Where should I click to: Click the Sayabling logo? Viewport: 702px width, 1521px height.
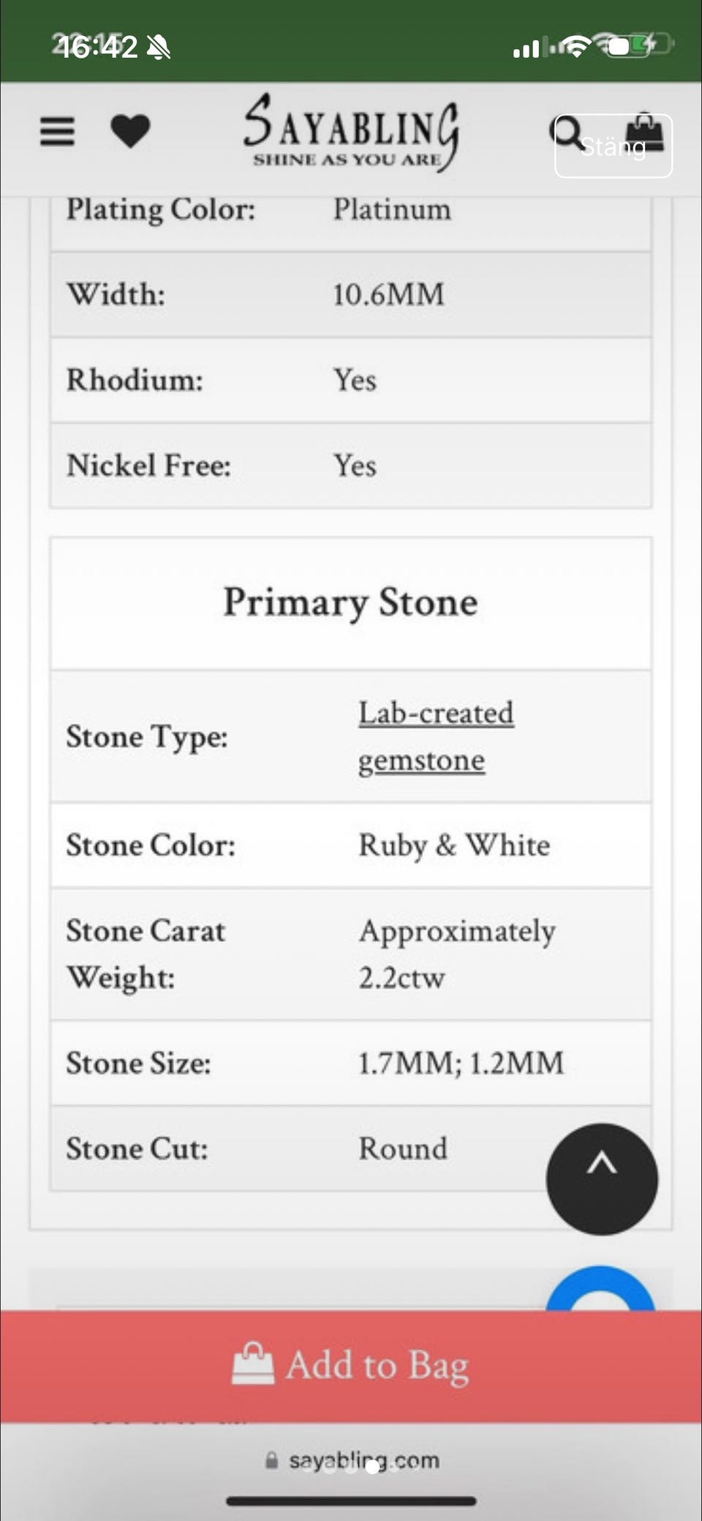click(x=351, y=132)
